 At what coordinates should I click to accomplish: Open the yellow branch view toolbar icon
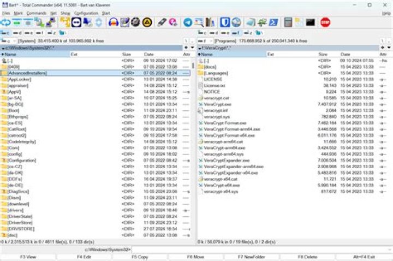65,22
